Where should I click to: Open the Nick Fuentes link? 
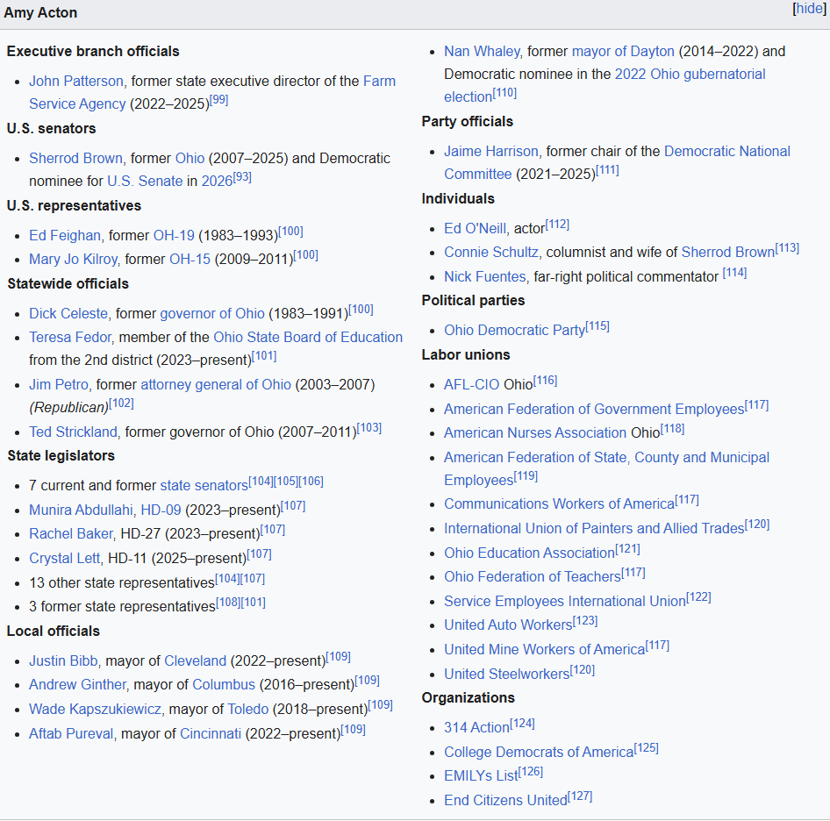click(x=485, y=277)
